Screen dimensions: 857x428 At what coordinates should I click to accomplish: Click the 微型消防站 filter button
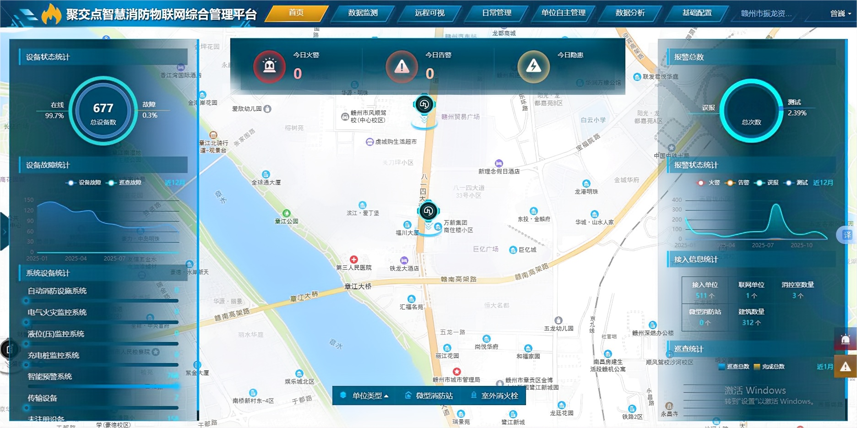(429, 395)
